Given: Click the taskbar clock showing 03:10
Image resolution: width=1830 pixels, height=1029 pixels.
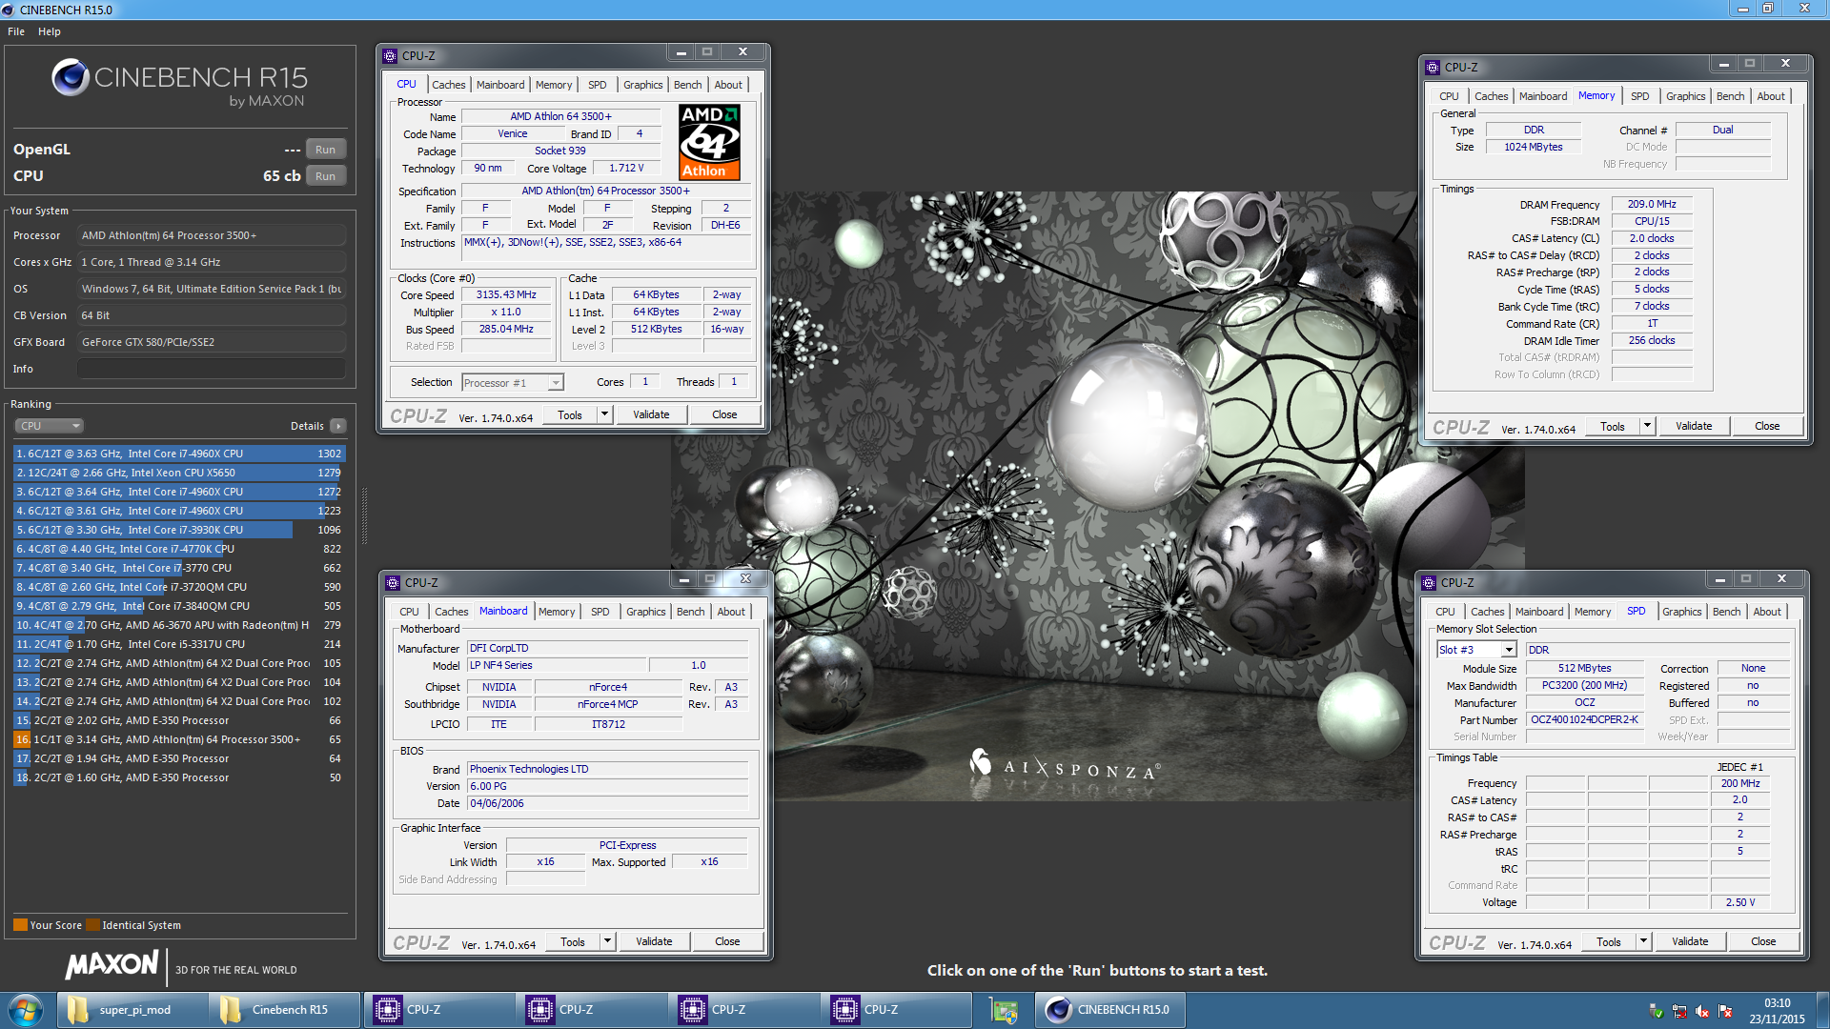Looking at the screenshot, I should [x=1777, y=1010].
